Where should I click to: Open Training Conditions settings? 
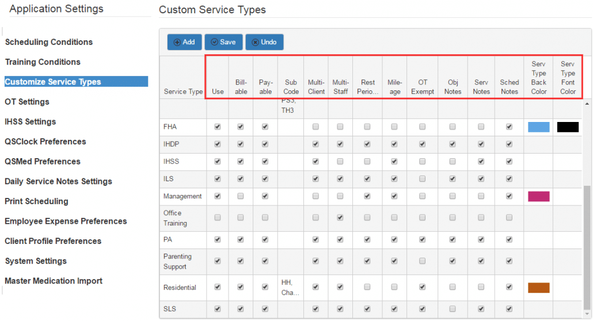pos(43,62)
